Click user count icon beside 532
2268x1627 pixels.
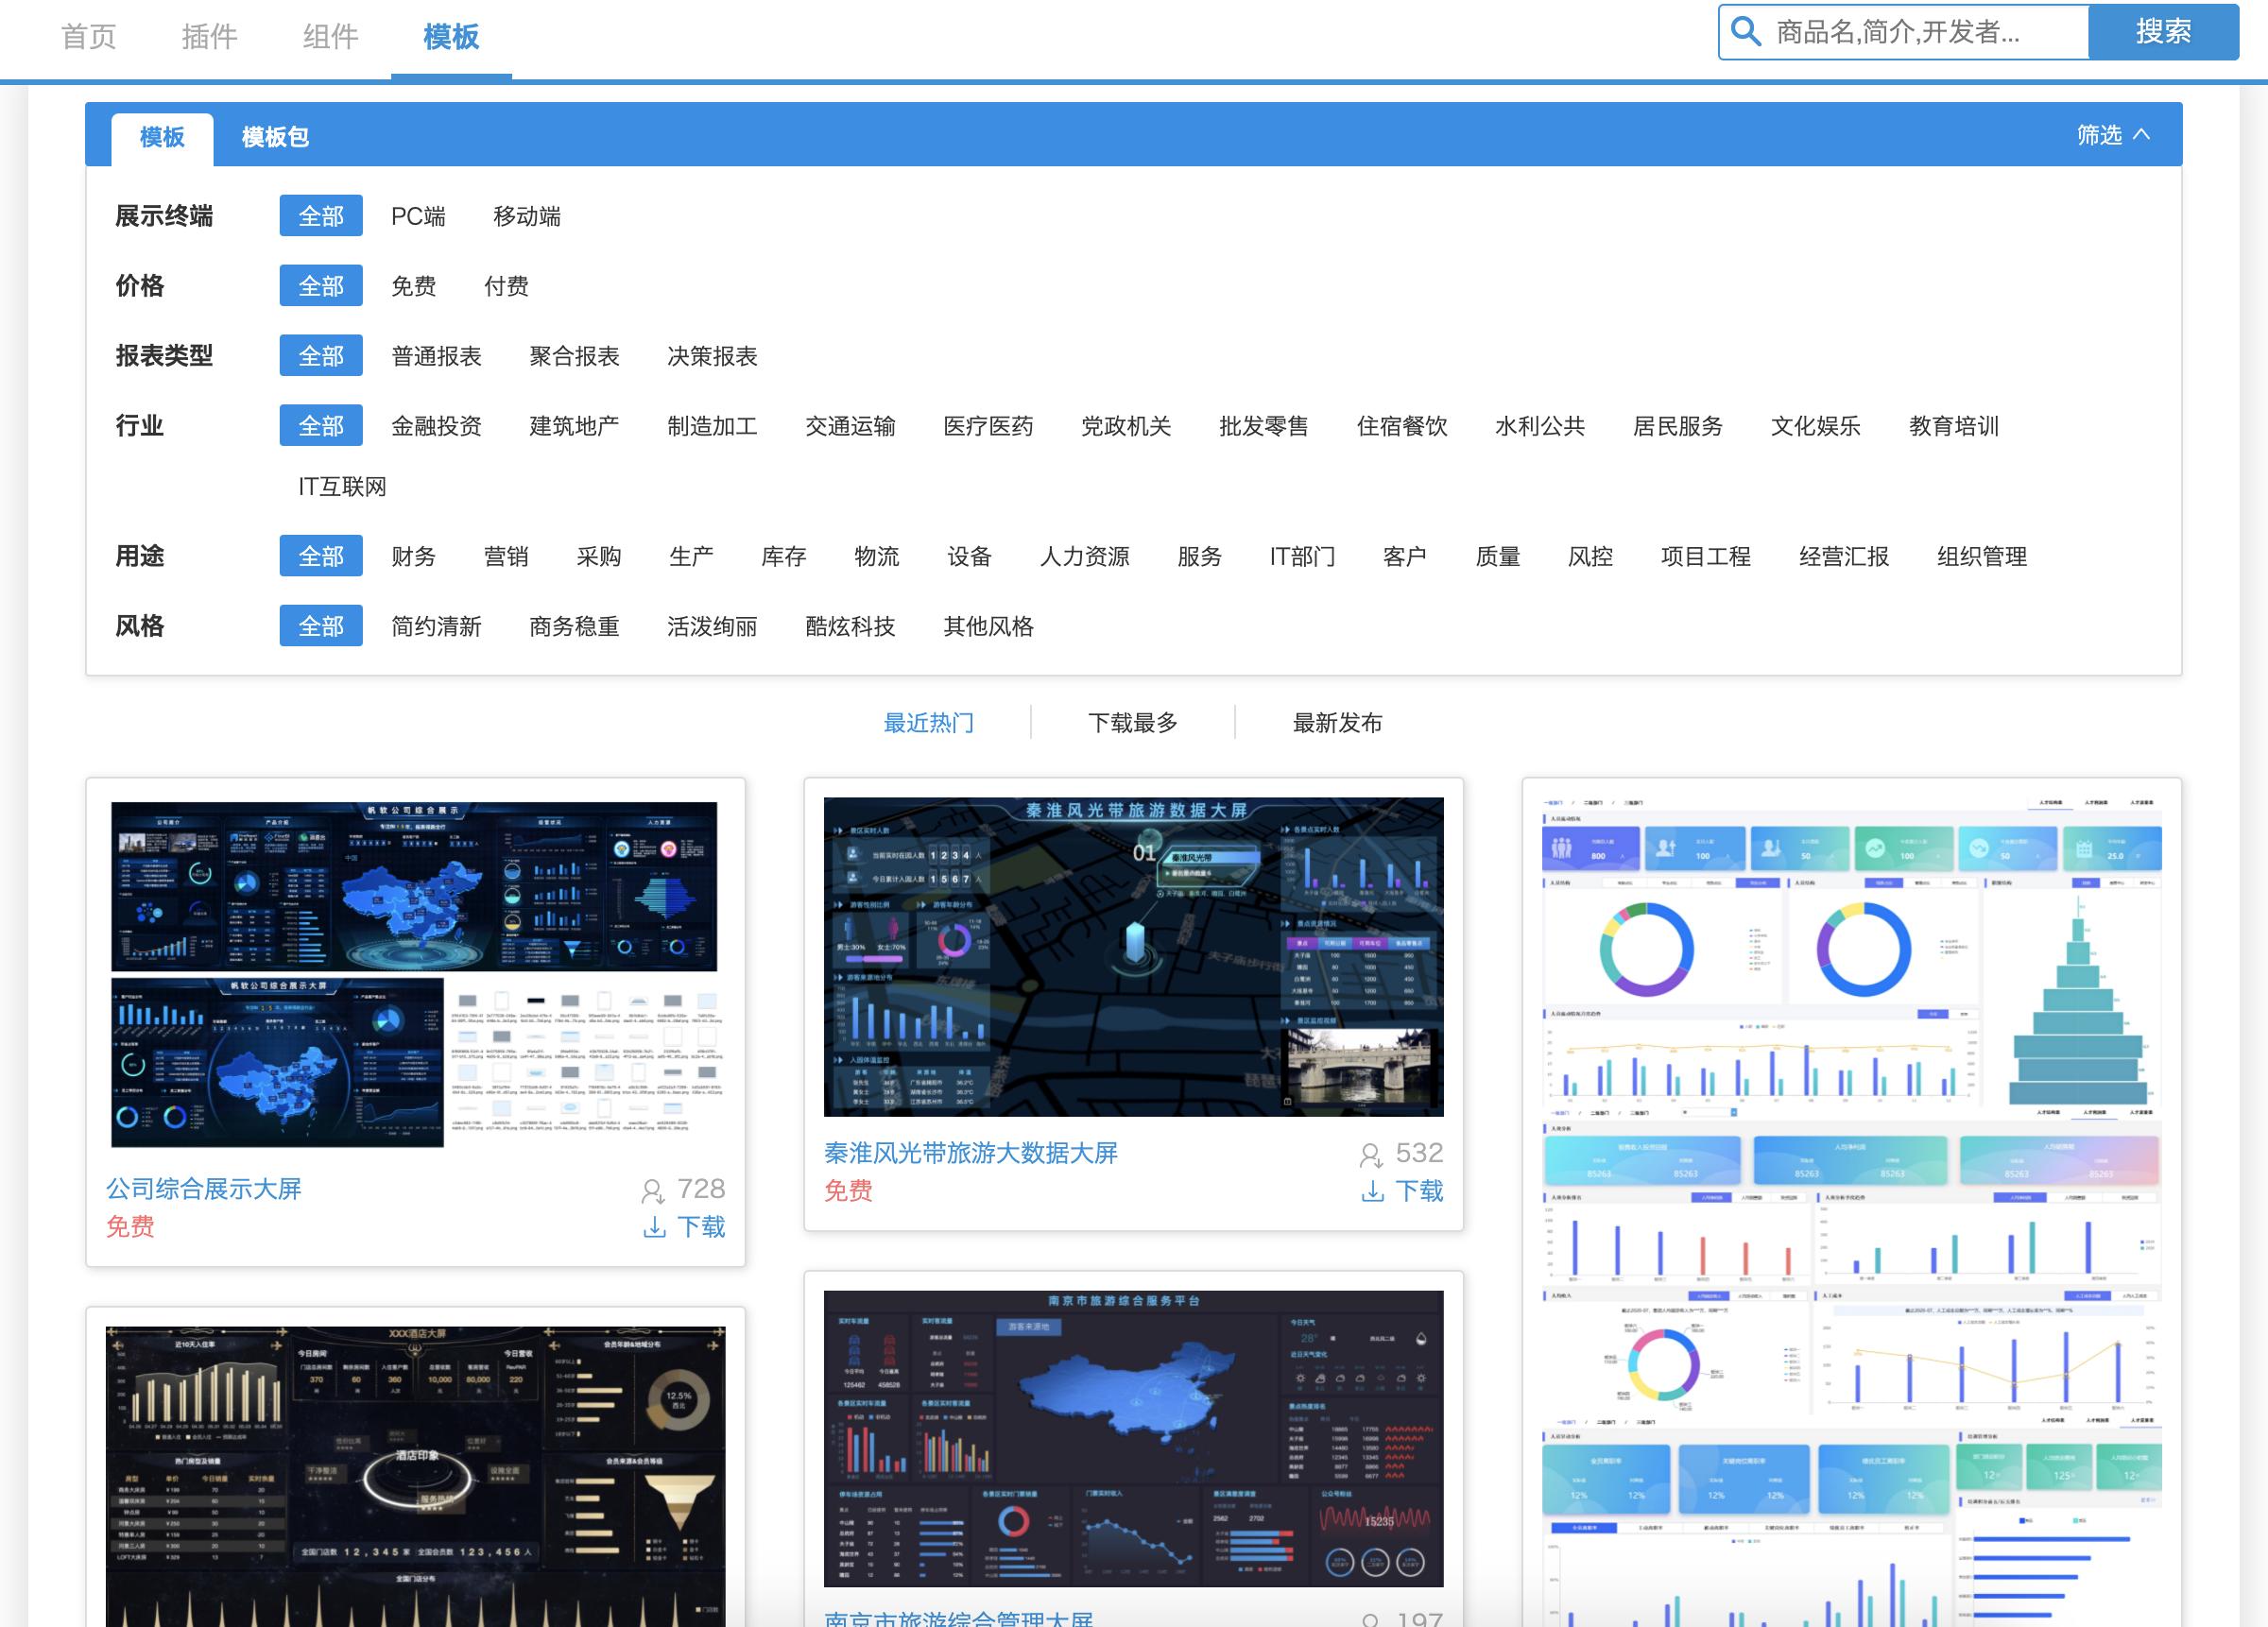point(1370,1155)
